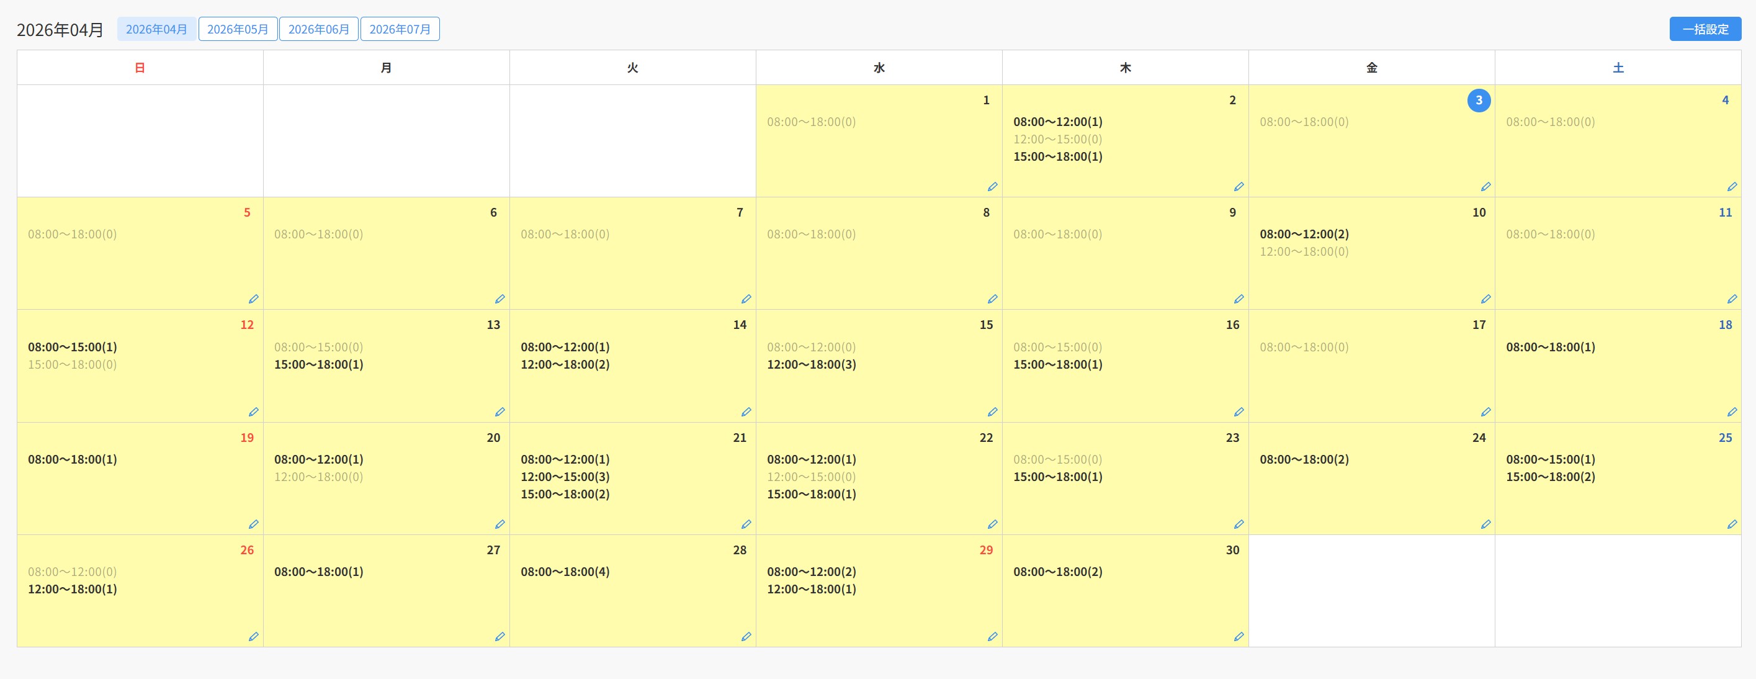
Task: Open the edit pencil for April 18
Action: pos(1731,411)
